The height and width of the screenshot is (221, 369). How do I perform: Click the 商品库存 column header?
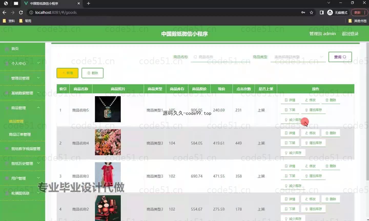pos(177,89)
